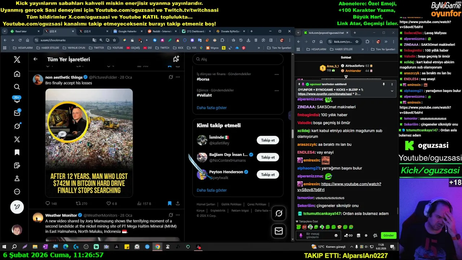This screenshot has height=260, width=462.
Task: Click Daha fazla göster under Kimi takip etmeli
Action: pyautogui.click(x=212, y=190)
